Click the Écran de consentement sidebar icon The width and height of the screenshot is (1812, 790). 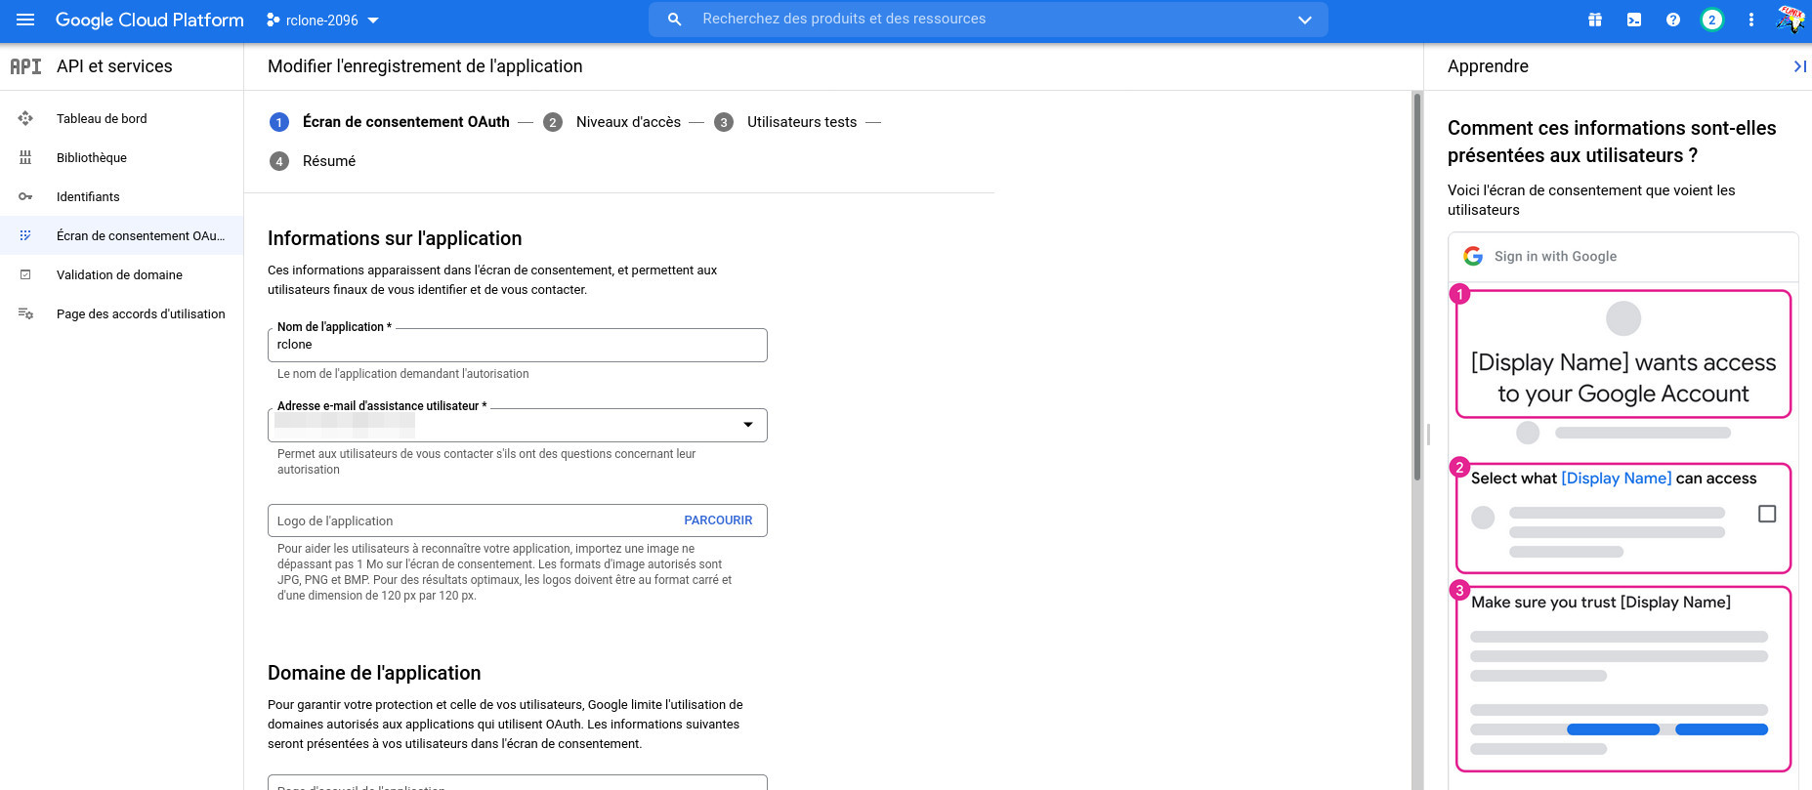25,235
